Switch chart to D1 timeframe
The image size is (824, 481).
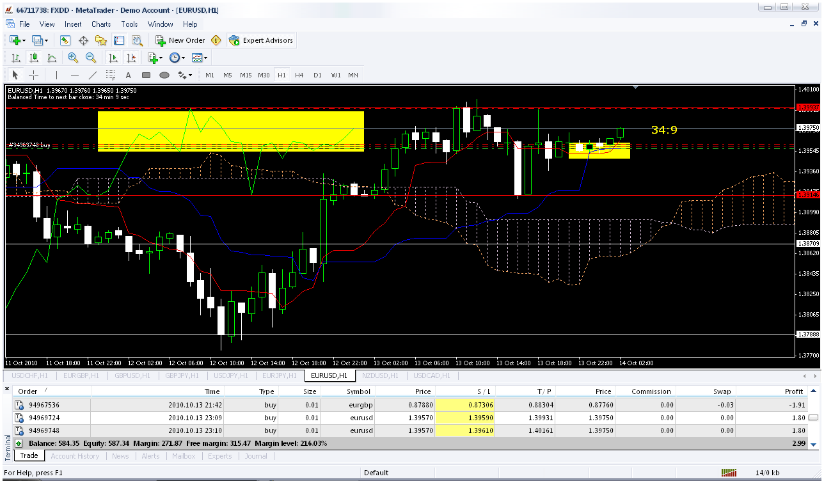[x=317, y=75]
